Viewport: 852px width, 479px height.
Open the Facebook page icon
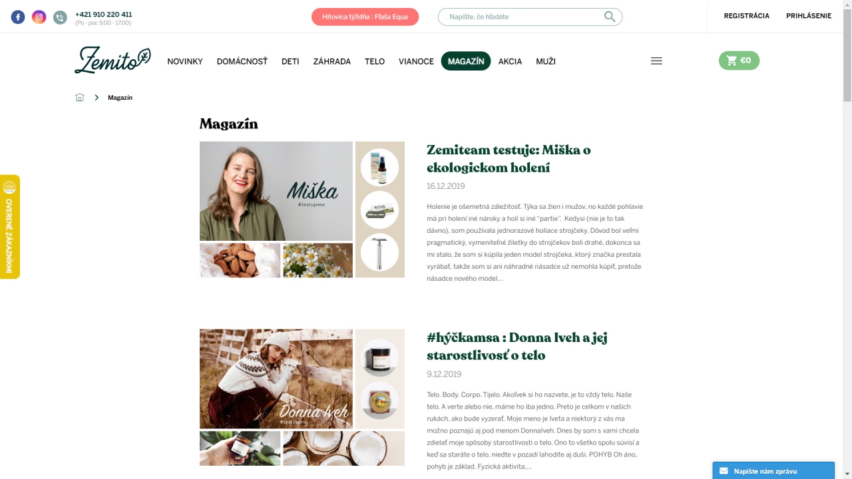tap(18, 17)
